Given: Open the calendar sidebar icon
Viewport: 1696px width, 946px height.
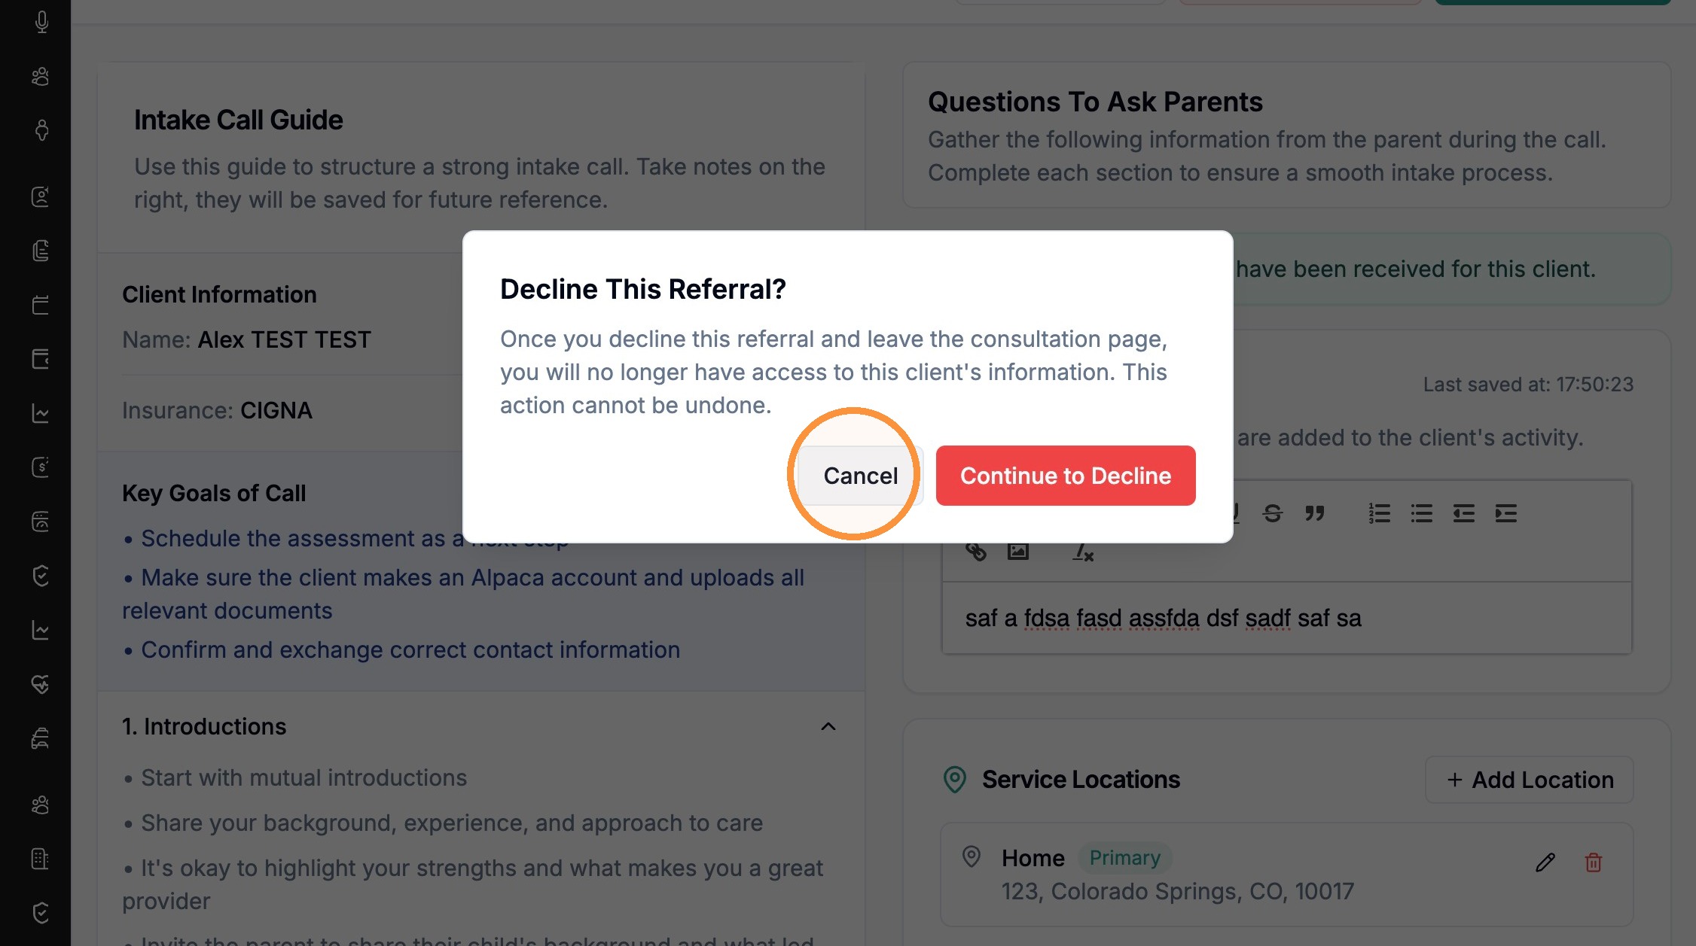Looking at the screenshot, I should point(41,304).
